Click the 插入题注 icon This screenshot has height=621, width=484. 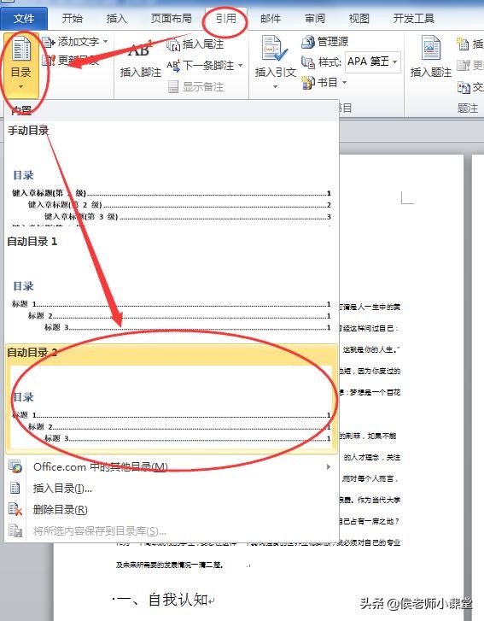tap(430, 49)
